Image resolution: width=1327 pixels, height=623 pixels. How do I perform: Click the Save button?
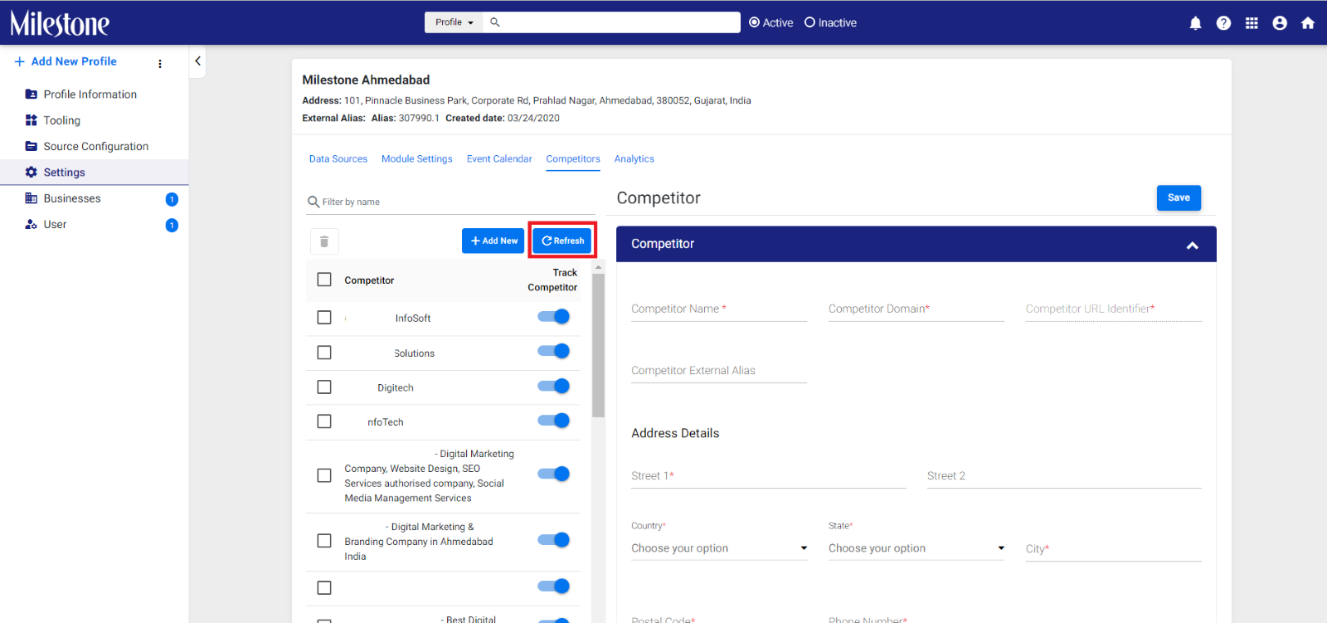(1179, 197)
